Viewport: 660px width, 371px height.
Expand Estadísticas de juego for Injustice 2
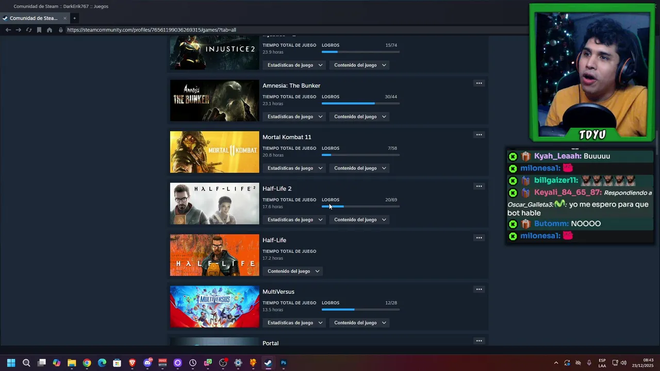click(x=294, y=65)
